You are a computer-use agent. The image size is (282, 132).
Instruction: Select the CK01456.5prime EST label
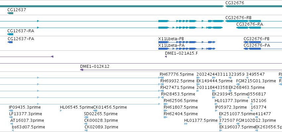click(110, 107)
